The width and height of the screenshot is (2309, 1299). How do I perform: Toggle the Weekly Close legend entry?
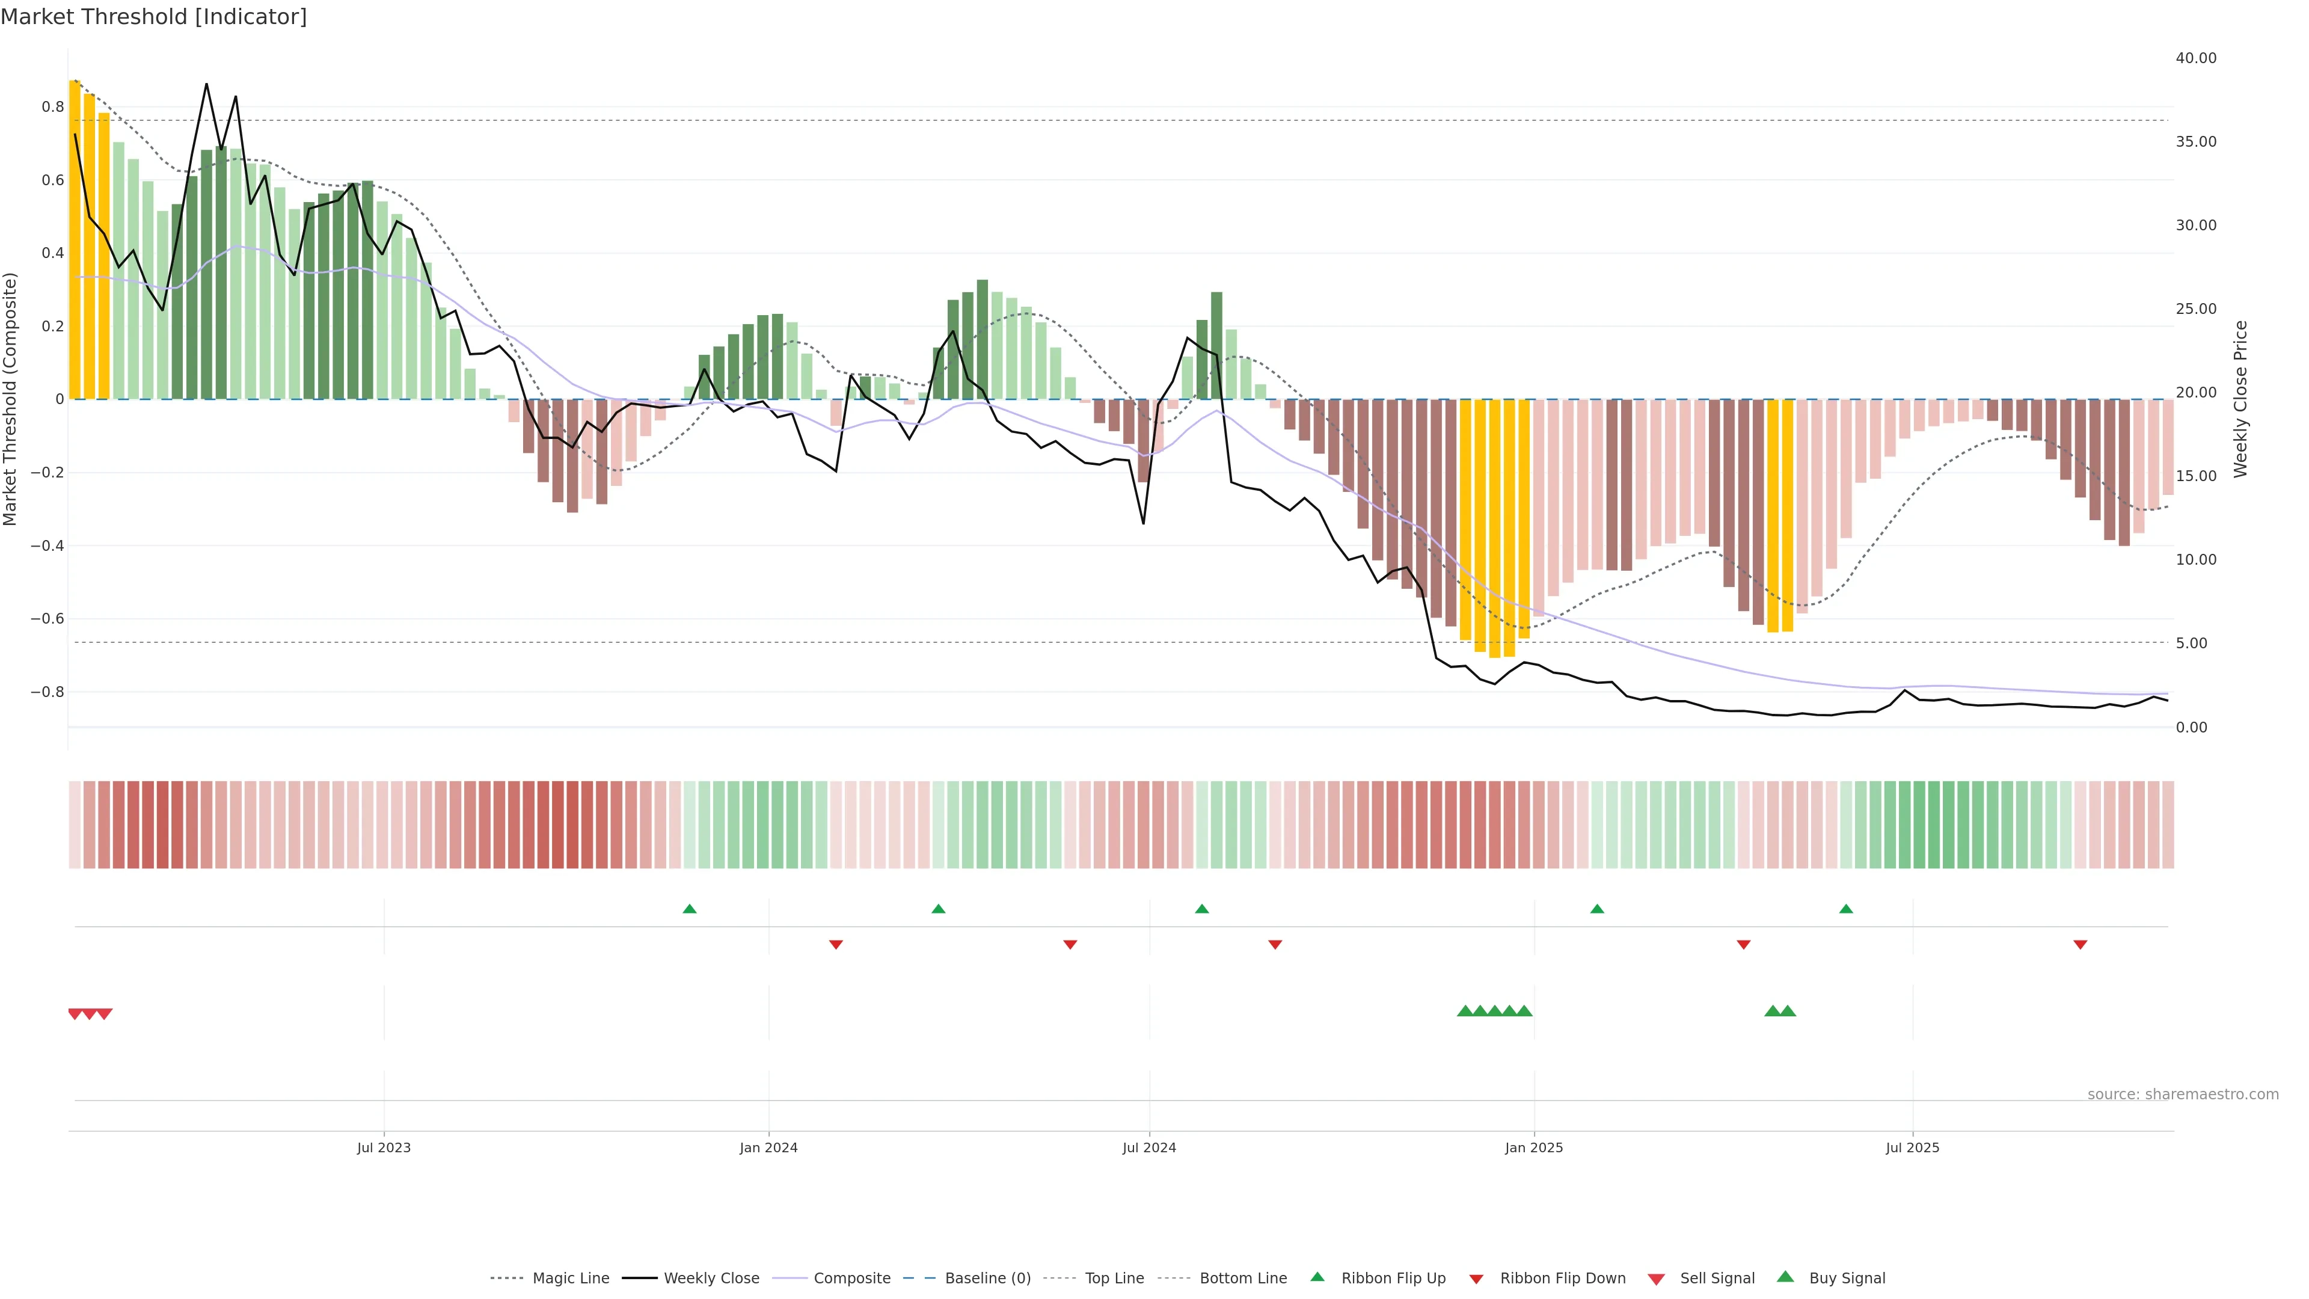coord(711,1279)
